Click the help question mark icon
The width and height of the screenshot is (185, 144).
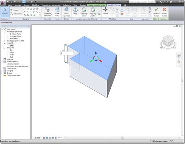171,2
